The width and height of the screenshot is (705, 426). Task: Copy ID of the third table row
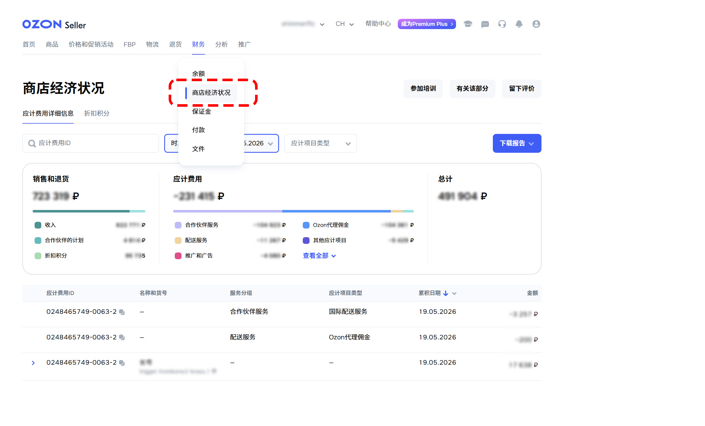122,363
